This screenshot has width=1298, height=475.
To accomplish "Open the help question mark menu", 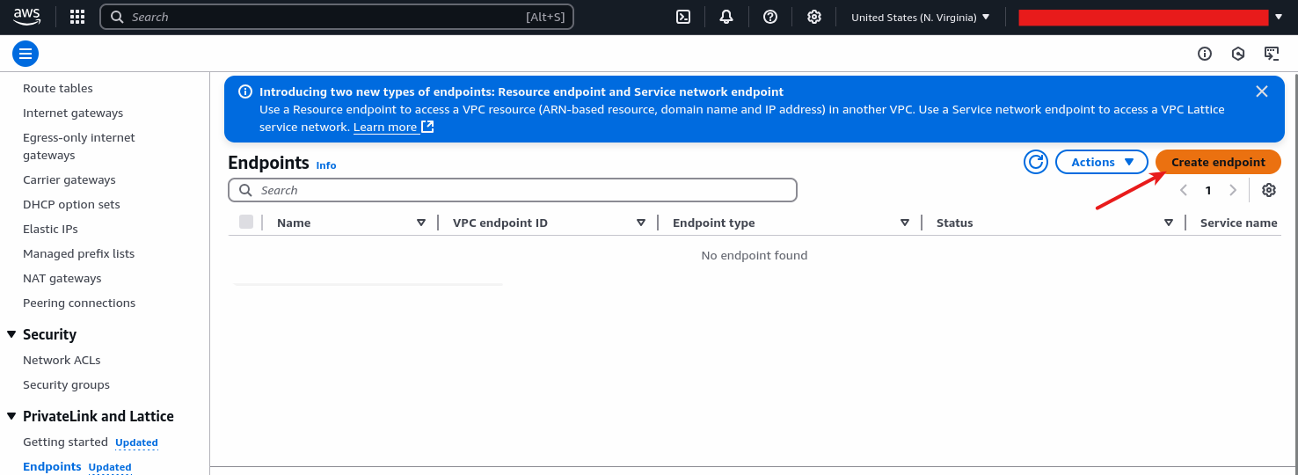I will [770, 17].
